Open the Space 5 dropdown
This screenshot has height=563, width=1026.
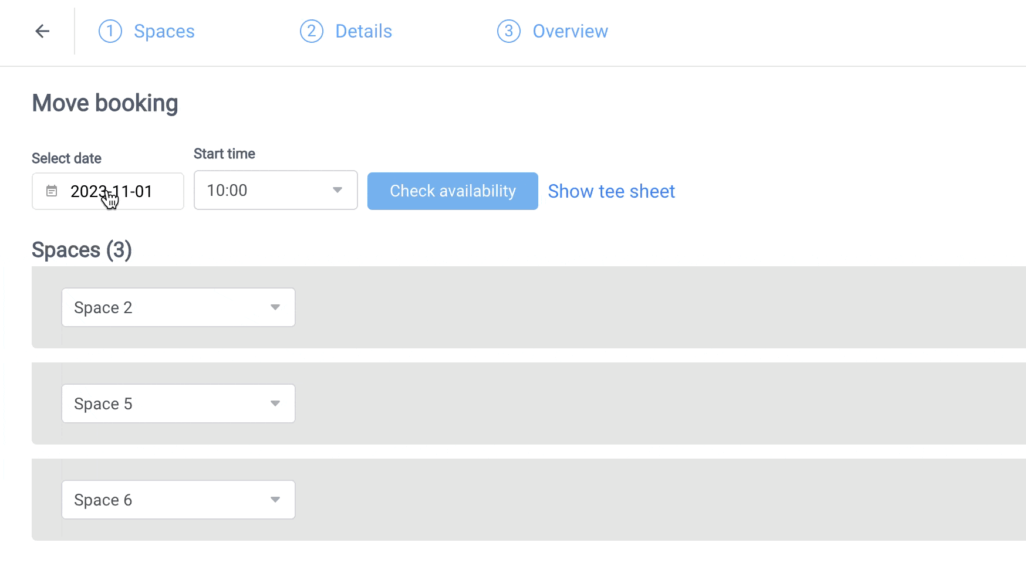tap(178, 403)
